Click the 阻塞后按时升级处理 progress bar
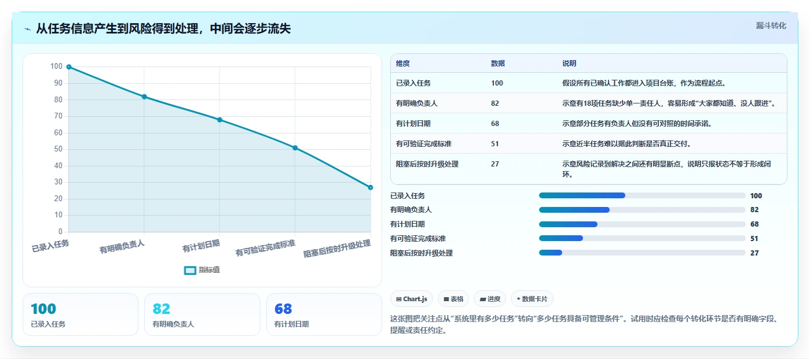This screenshot has height=359, width=810. (642, 253)
